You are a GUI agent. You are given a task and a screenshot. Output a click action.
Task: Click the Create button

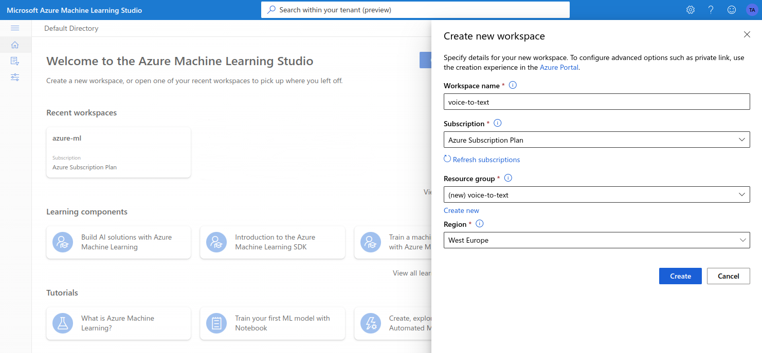(x=680, y=276)
